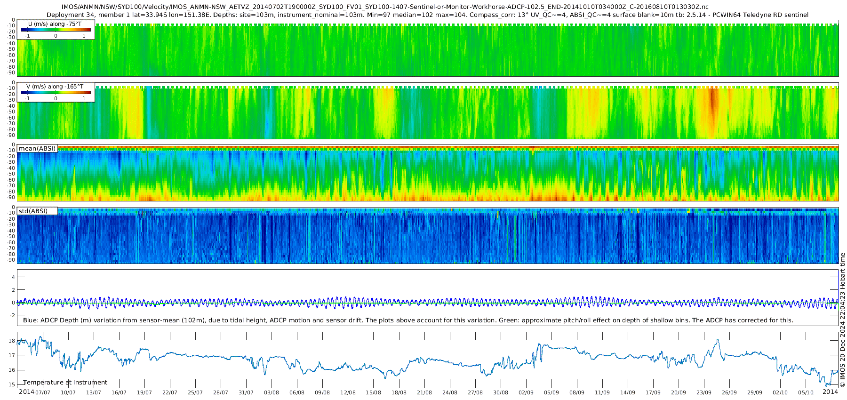847x400 pixels.
Task: Click the file path title at top
Action: (x=385, y=7)
